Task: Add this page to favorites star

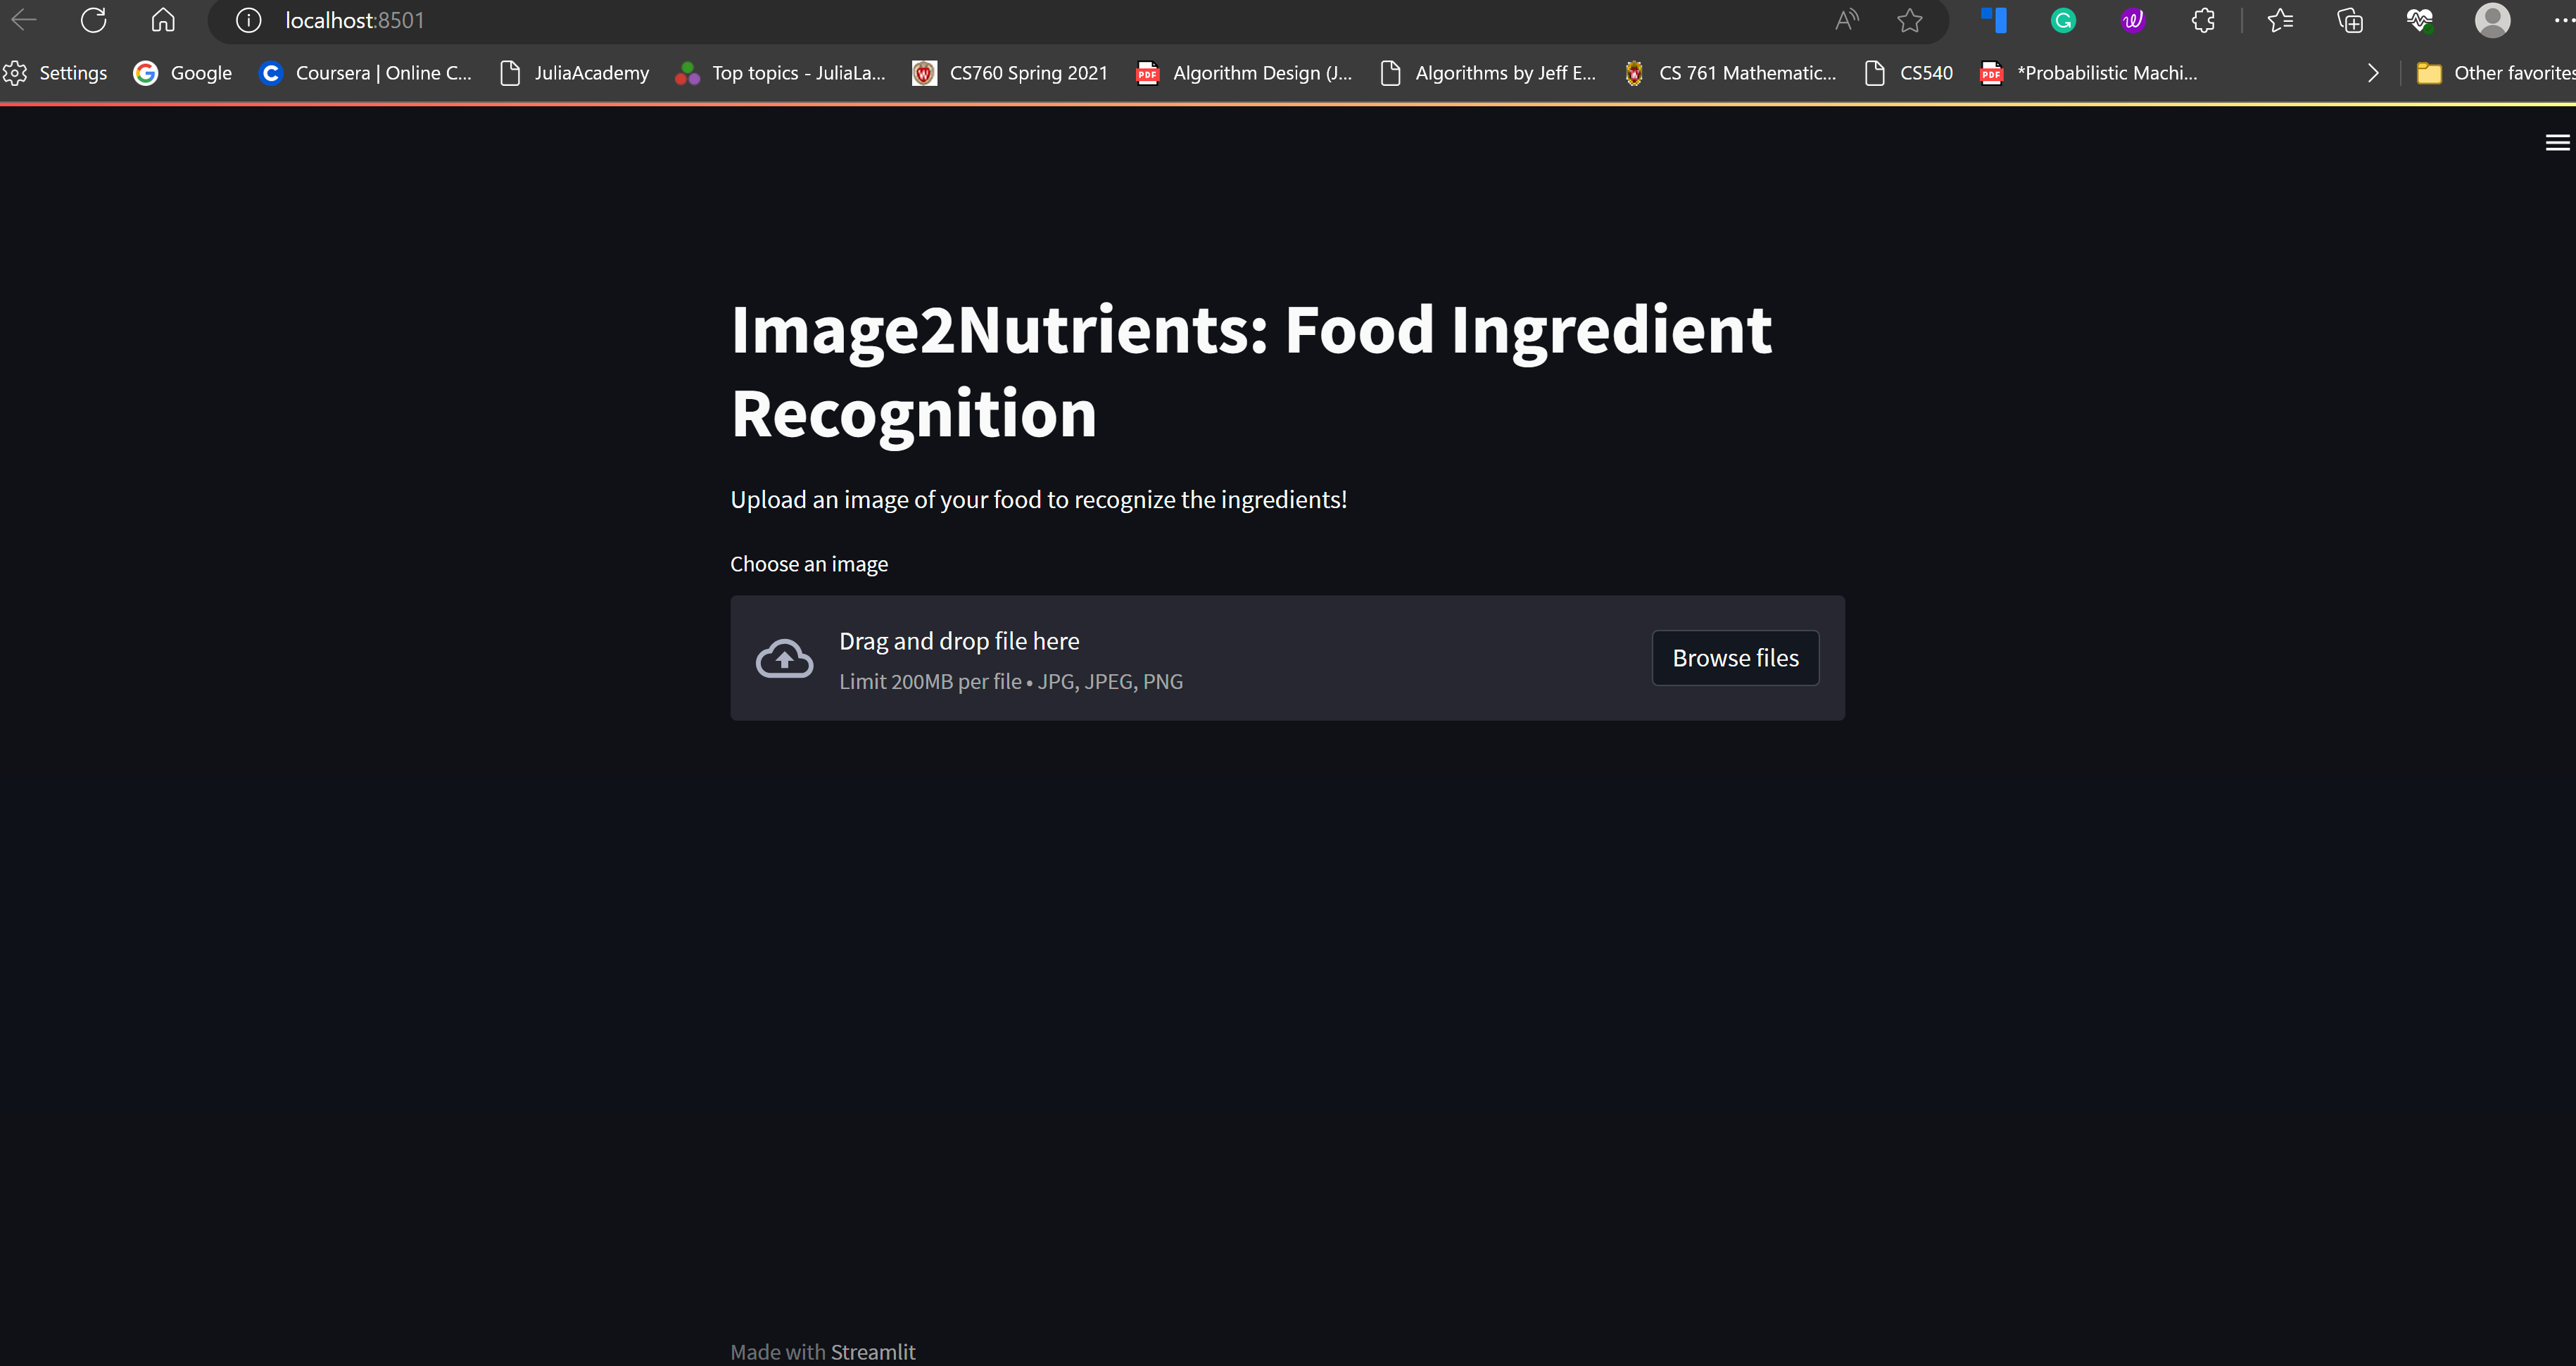Action: pos(1909,20)
